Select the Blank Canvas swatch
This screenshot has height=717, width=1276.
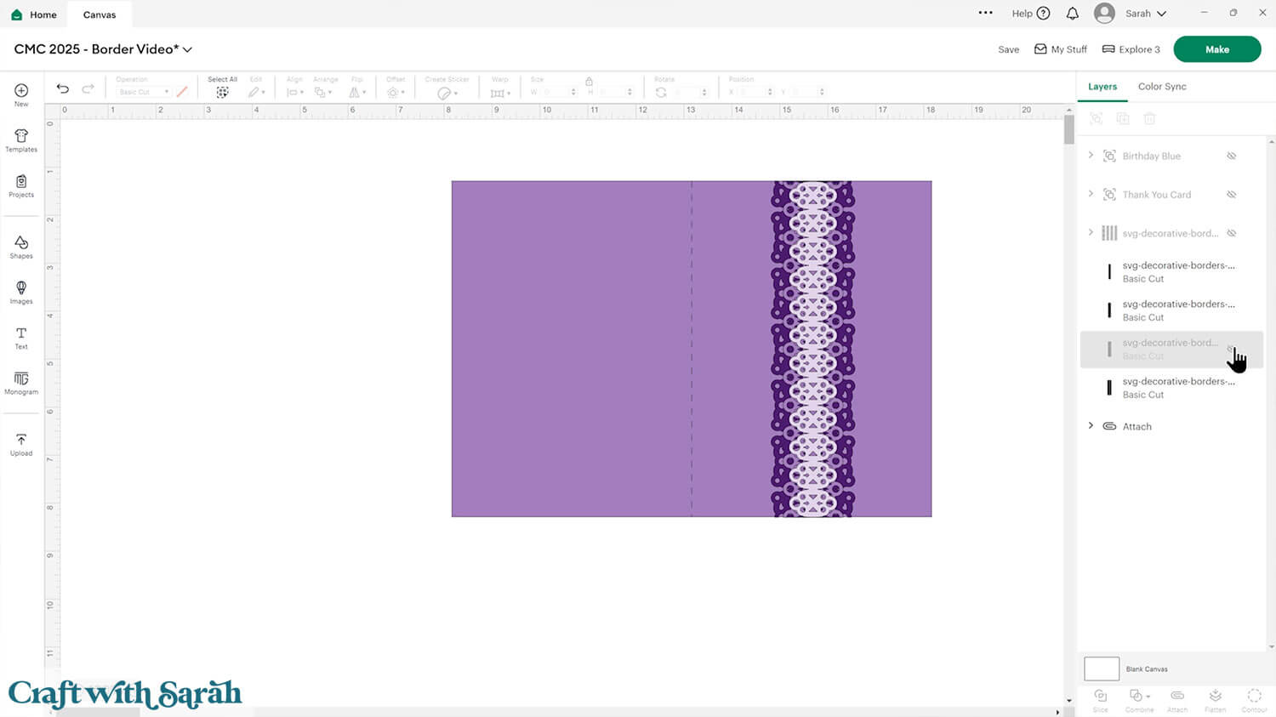(1102, 669)
